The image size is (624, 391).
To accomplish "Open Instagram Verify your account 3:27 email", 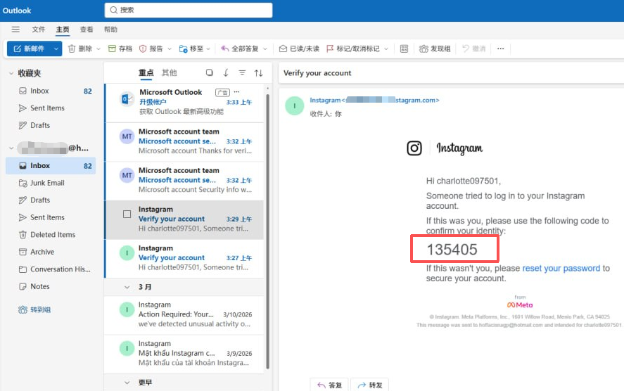I will click(184, 258).
